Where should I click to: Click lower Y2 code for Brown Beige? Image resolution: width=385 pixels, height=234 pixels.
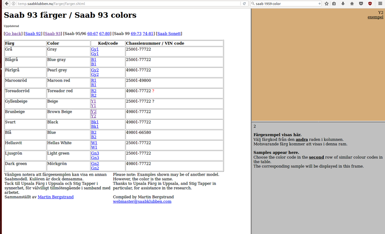94,116
